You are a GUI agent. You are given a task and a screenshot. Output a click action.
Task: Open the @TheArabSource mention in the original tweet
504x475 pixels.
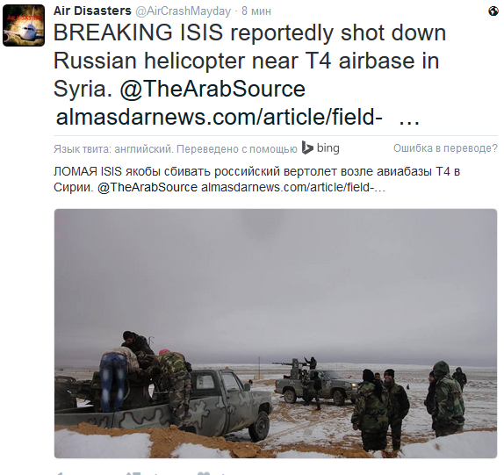212,89
